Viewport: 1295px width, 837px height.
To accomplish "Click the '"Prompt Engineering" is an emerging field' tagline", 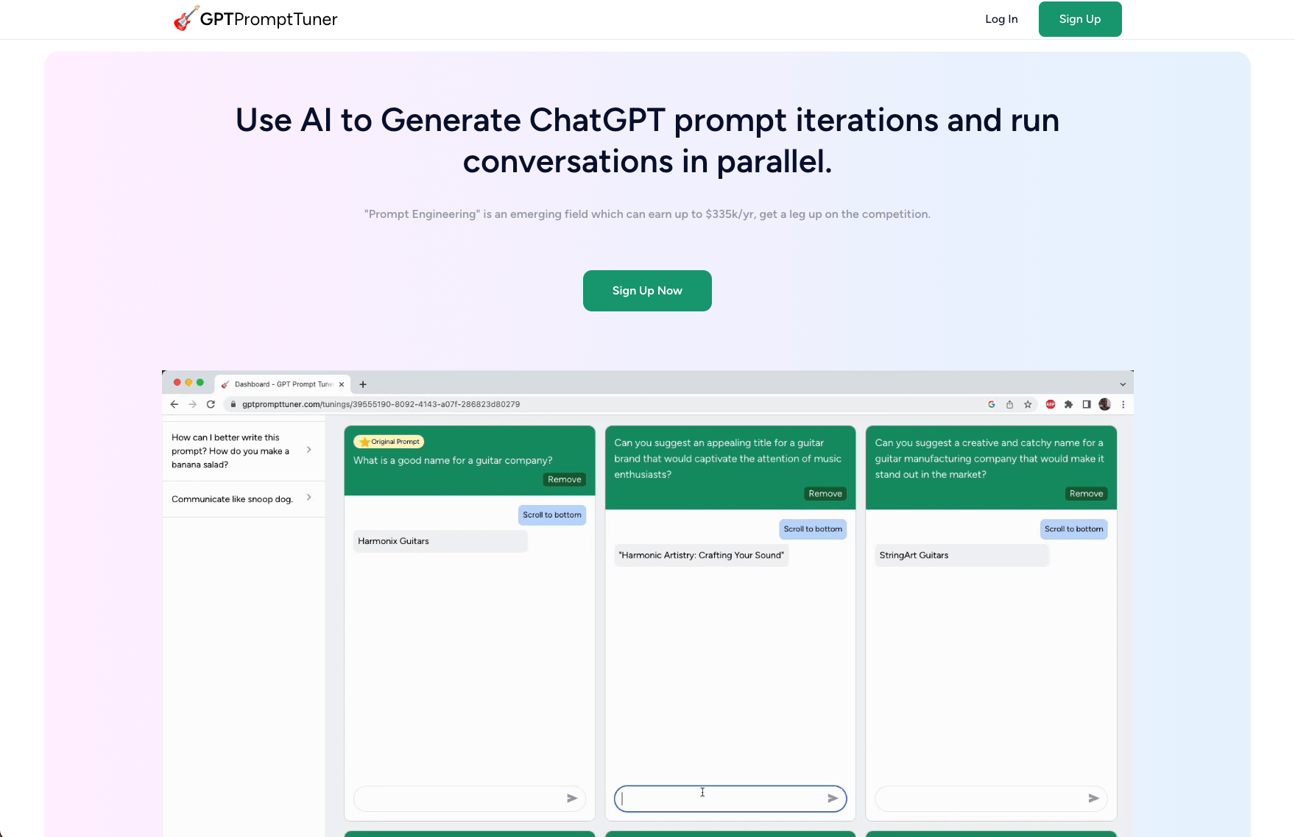I will 647,214.
